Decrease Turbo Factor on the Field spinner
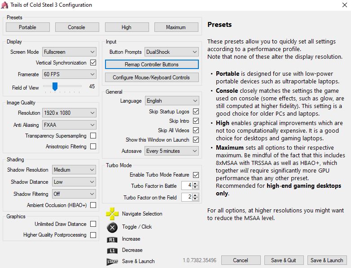The height and width of the screenshot is (268, 351). click(x=195, y=199)
